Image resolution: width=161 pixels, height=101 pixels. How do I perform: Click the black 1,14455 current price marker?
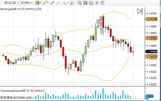(152, 51)
